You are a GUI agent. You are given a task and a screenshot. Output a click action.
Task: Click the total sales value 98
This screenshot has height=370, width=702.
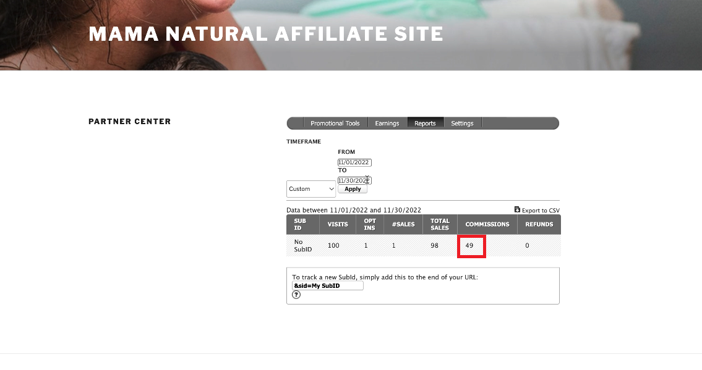(434, 246)
